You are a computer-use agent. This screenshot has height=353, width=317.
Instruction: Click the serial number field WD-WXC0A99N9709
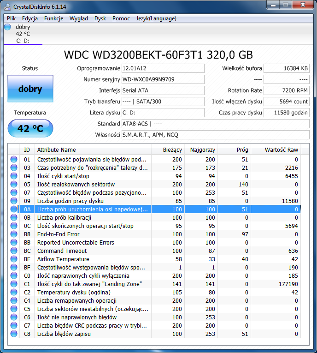(163, 79)
